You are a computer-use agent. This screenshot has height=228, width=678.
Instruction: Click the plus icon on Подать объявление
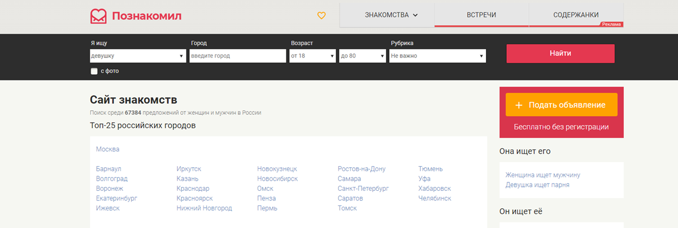click(x=519, y=105)
